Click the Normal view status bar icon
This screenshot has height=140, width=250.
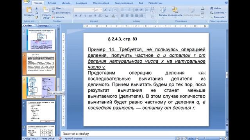(178, 138)
